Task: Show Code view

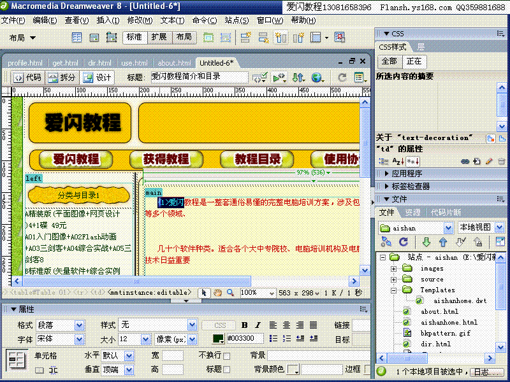Action: [x=27, y=78]
